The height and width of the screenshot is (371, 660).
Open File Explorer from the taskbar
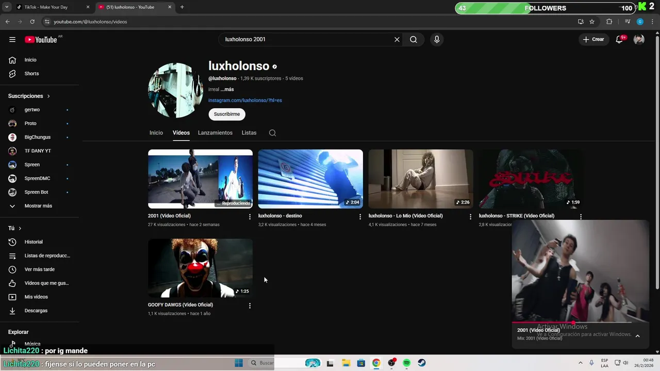345,363
